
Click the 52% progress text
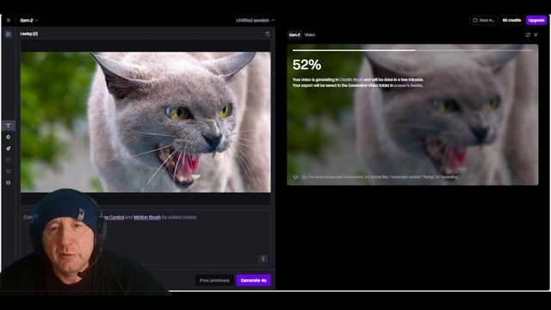click(x=306, y=65)
